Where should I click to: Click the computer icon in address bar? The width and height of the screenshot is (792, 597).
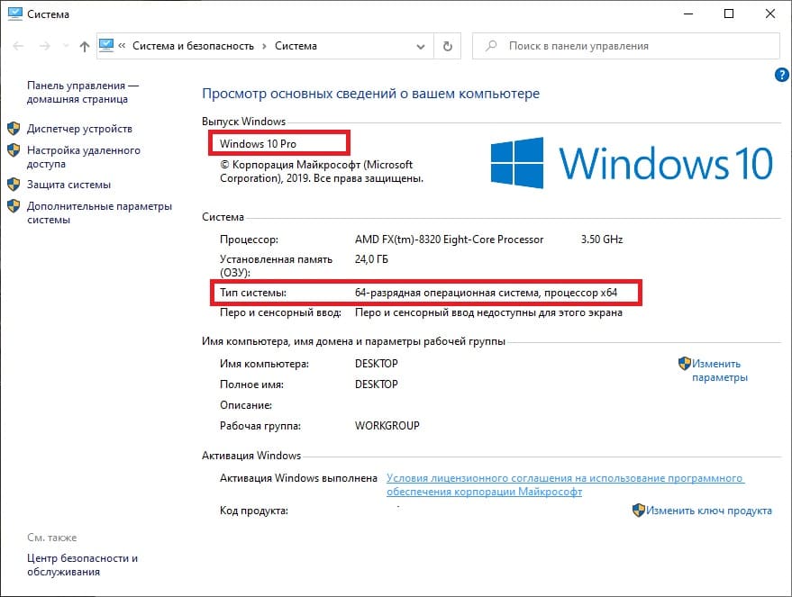pyautogui.click(x=106, y=45)
